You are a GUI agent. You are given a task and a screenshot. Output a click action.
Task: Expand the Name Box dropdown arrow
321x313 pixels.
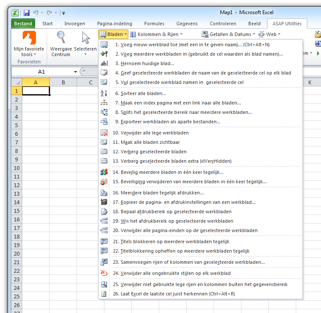coord(75,72)
